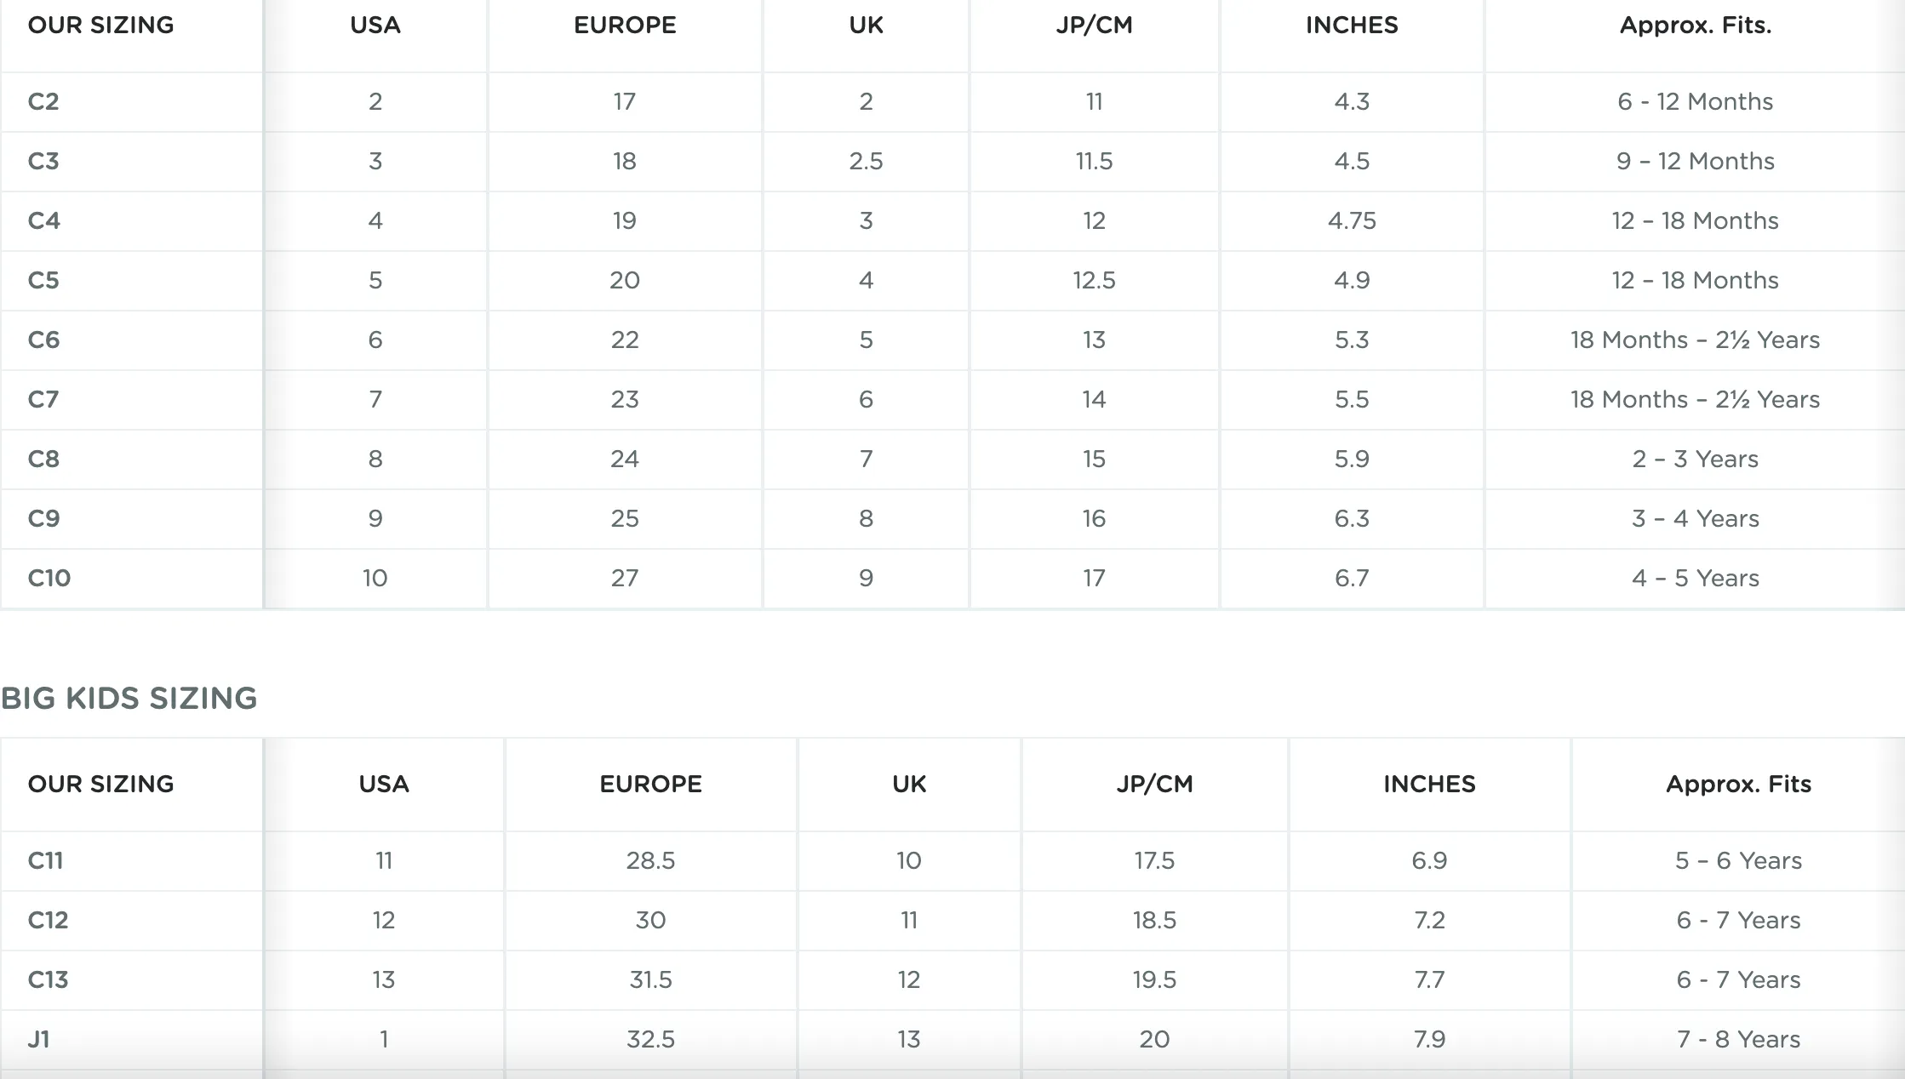Select the C10 row label
The image size is (1905, 1079).
point(49,578)
